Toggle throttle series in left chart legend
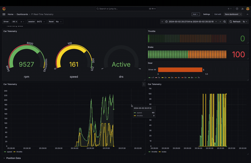The height and width of the screenshot is (163, 251). (18, 152)
